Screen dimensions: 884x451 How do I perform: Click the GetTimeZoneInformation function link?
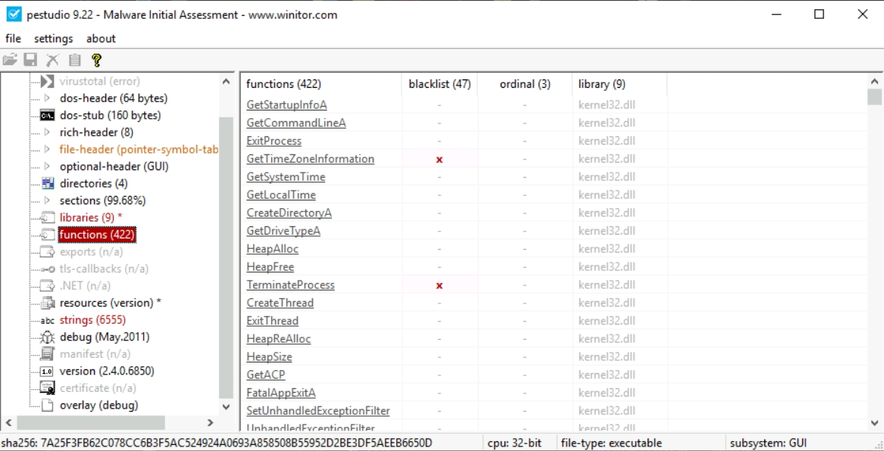point(310,159)
